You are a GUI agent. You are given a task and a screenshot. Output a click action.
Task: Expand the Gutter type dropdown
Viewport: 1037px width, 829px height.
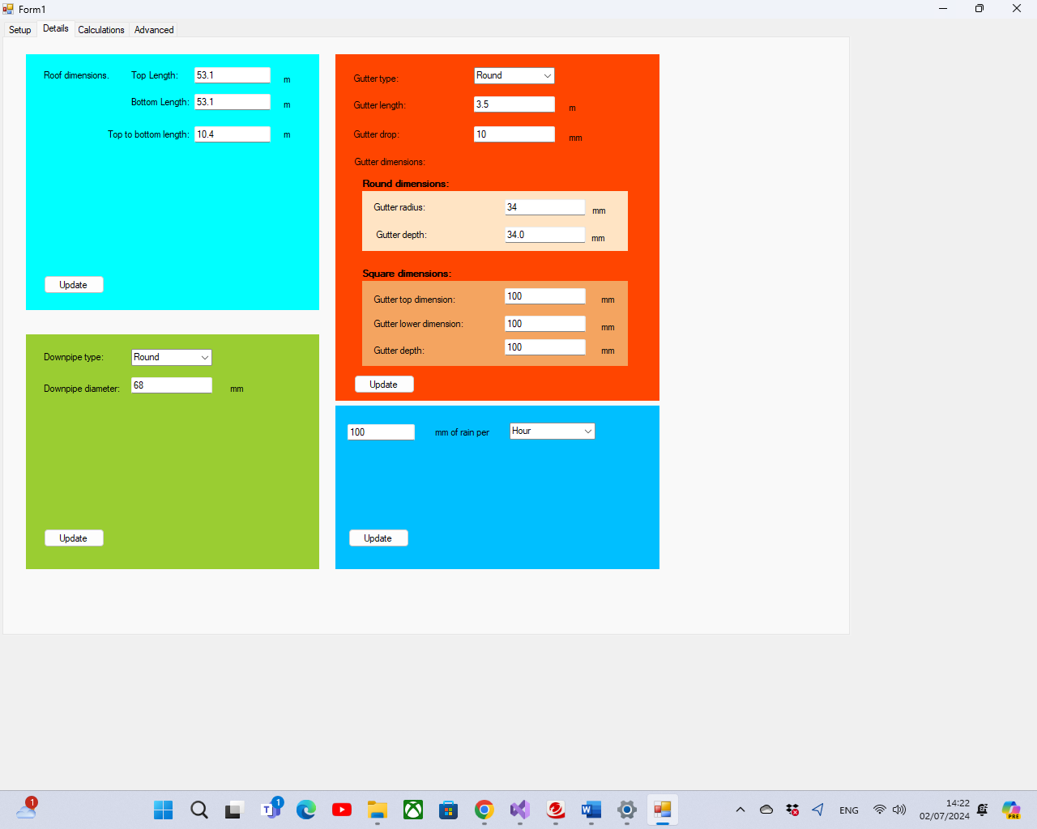click(514, 75)
